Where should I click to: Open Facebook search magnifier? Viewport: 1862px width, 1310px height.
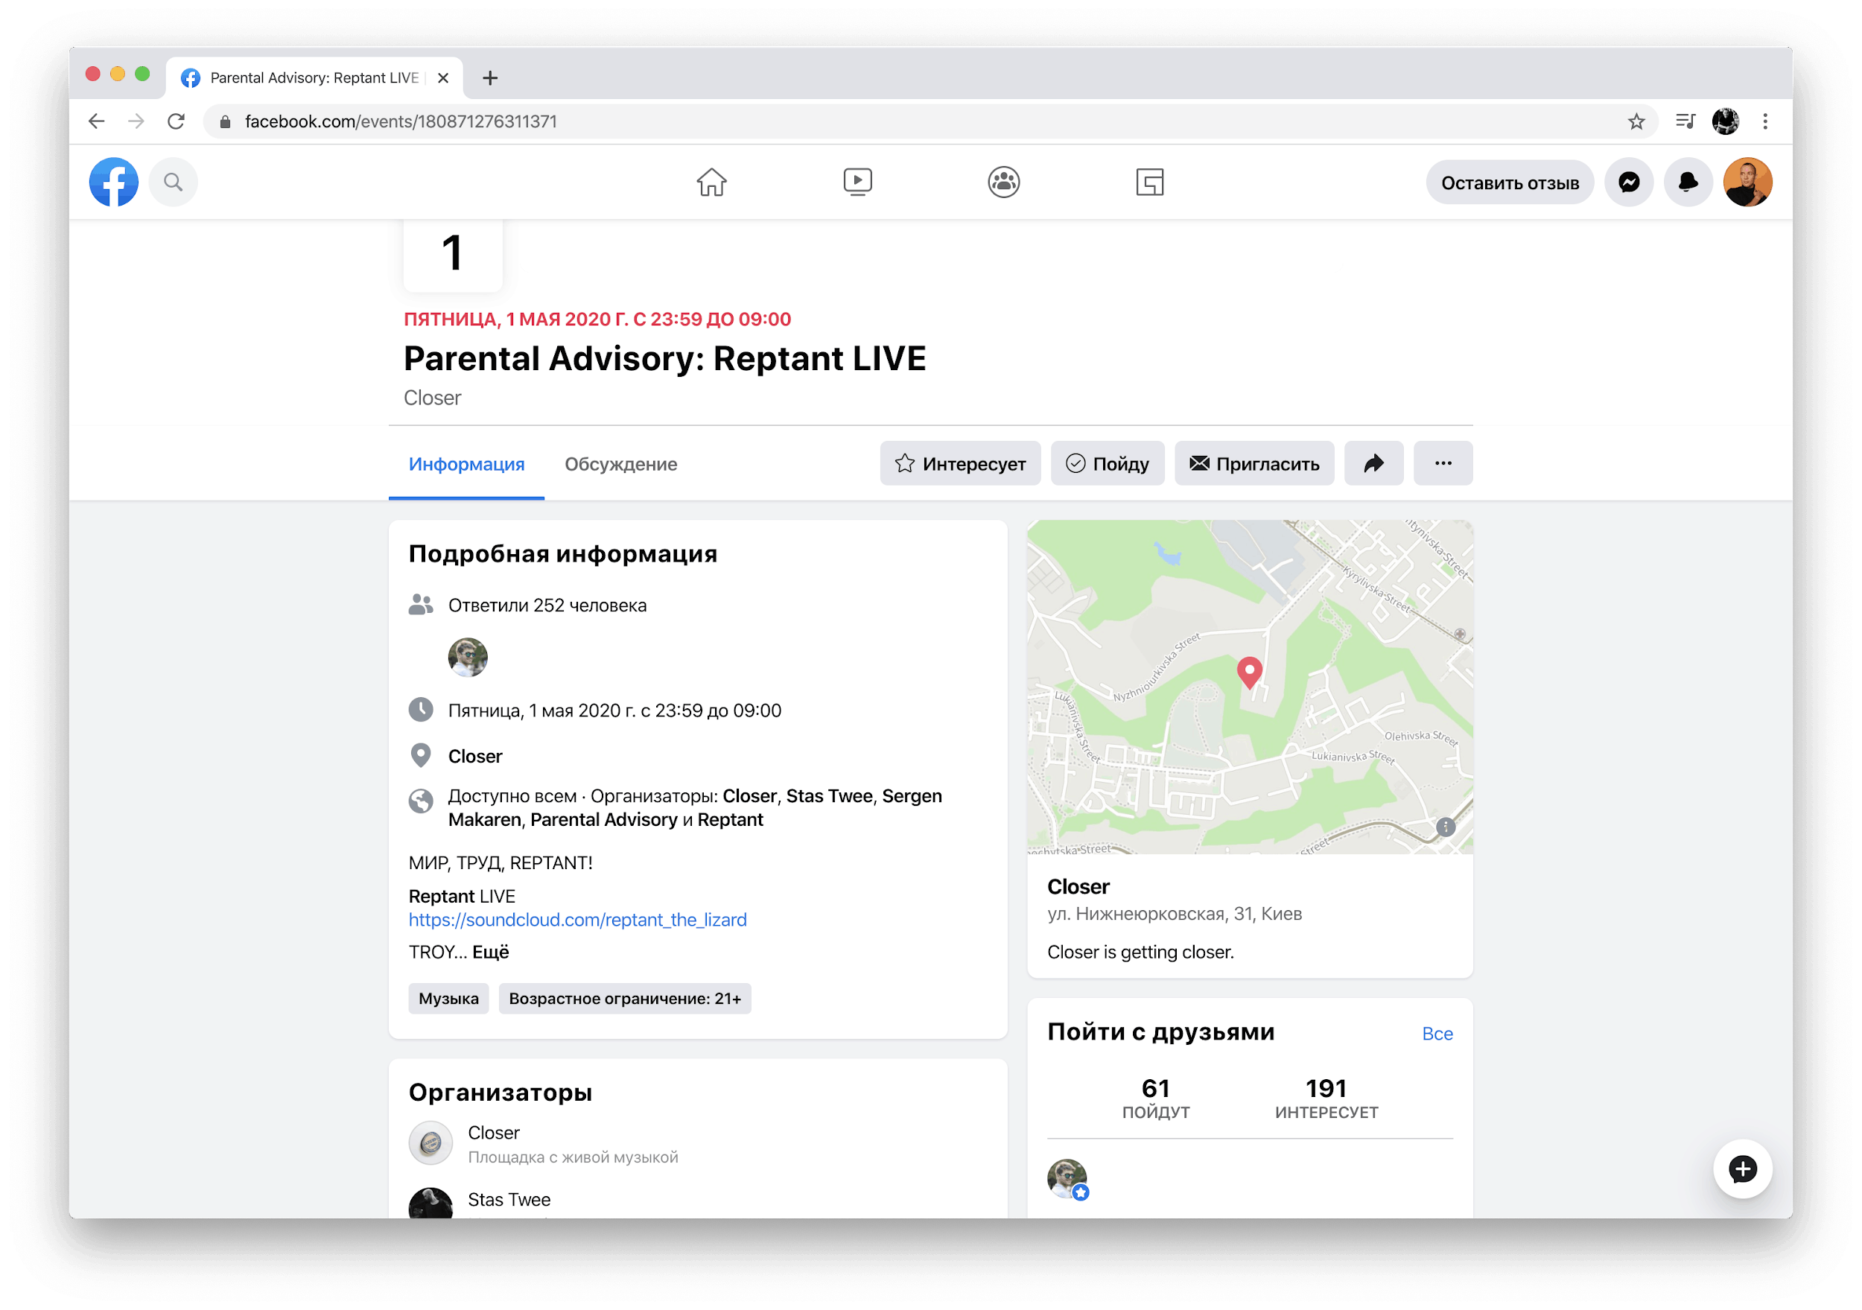click(173, 182)
